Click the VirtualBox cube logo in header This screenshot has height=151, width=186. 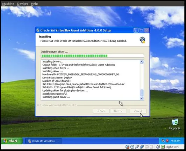pyautogui.click(x=142, y=40)
